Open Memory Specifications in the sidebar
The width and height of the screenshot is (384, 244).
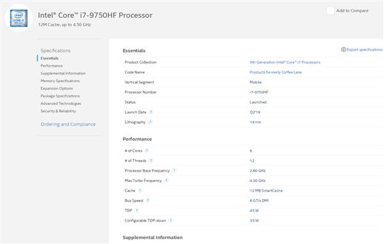click(x=60, y=81)
